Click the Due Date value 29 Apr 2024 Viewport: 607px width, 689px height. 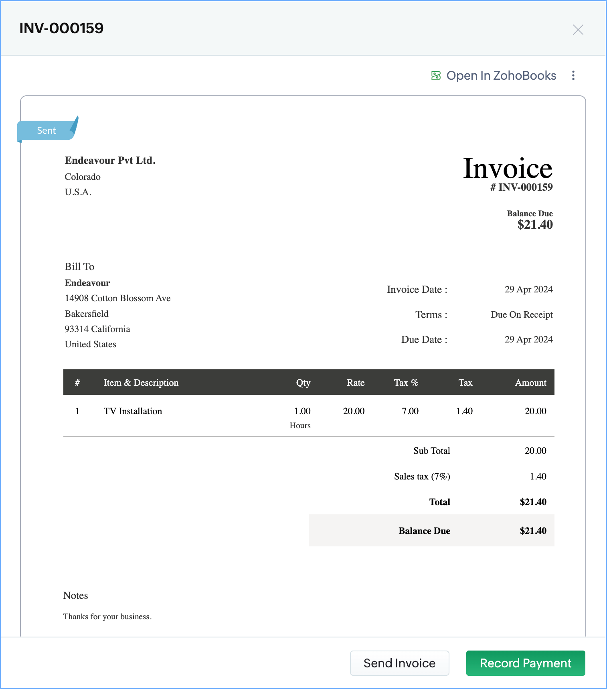(x=528, y=339)
